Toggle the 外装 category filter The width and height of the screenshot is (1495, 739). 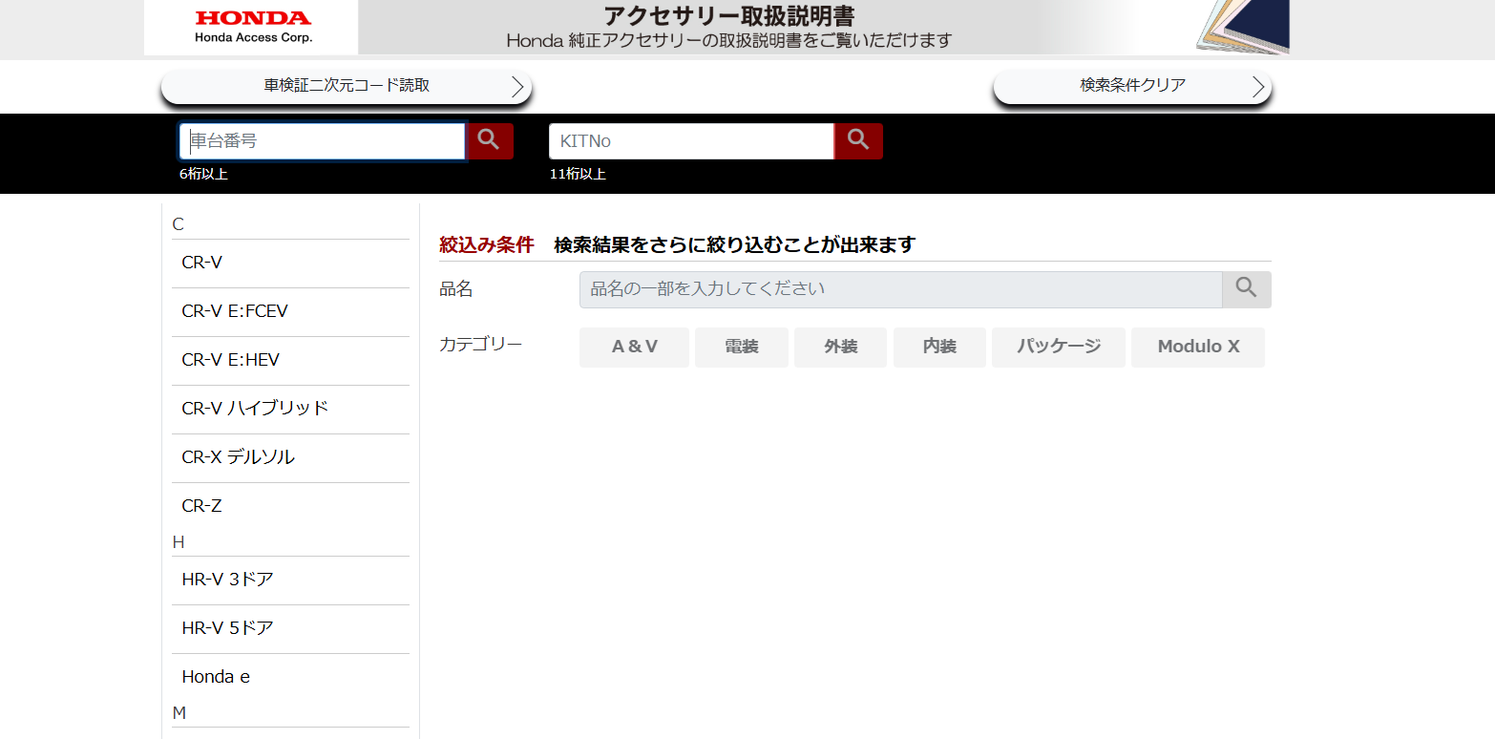point(840,348)
